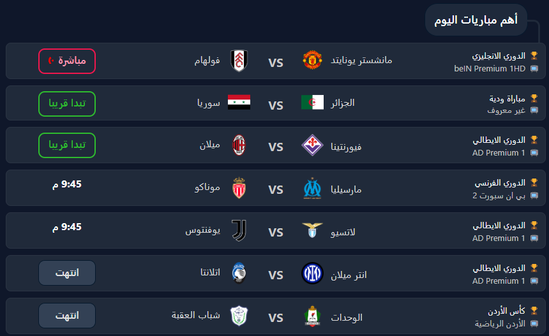The image size is (549, 336).
Task: Click انتهت button for Inter Milan match
Action: pos(67,273)
